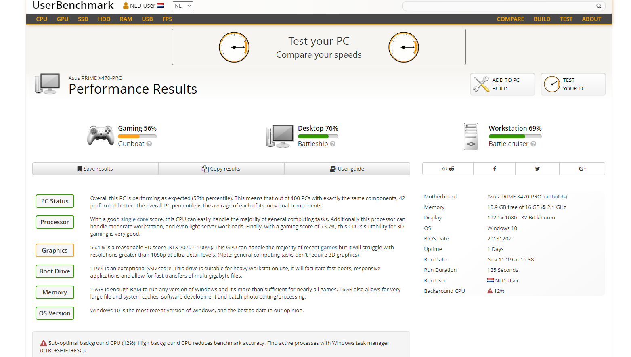Share results on Facebook
The image size is (631, 357).
tap(495, 169)
